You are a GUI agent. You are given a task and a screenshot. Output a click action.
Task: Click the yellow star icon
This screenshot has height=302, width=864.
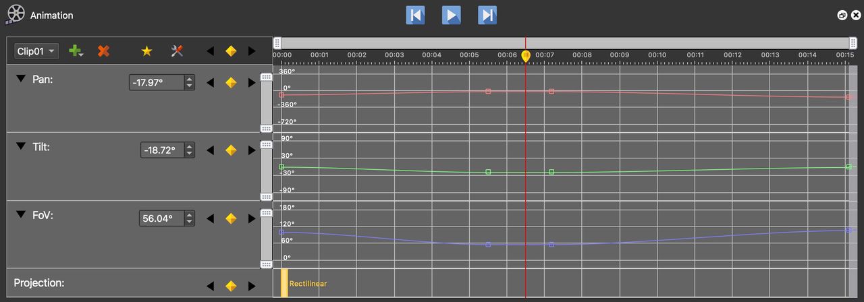coord(146,51)
